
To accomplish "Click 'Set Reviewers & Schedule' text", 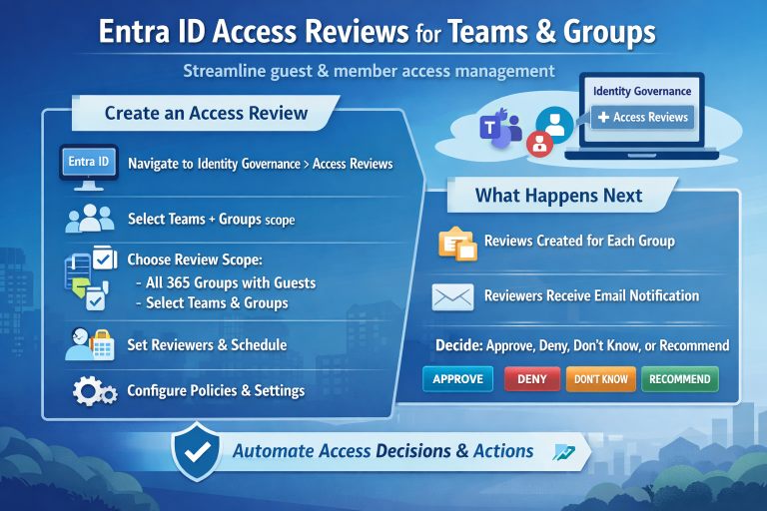I will pyautogui.click(x=207, y=344).
